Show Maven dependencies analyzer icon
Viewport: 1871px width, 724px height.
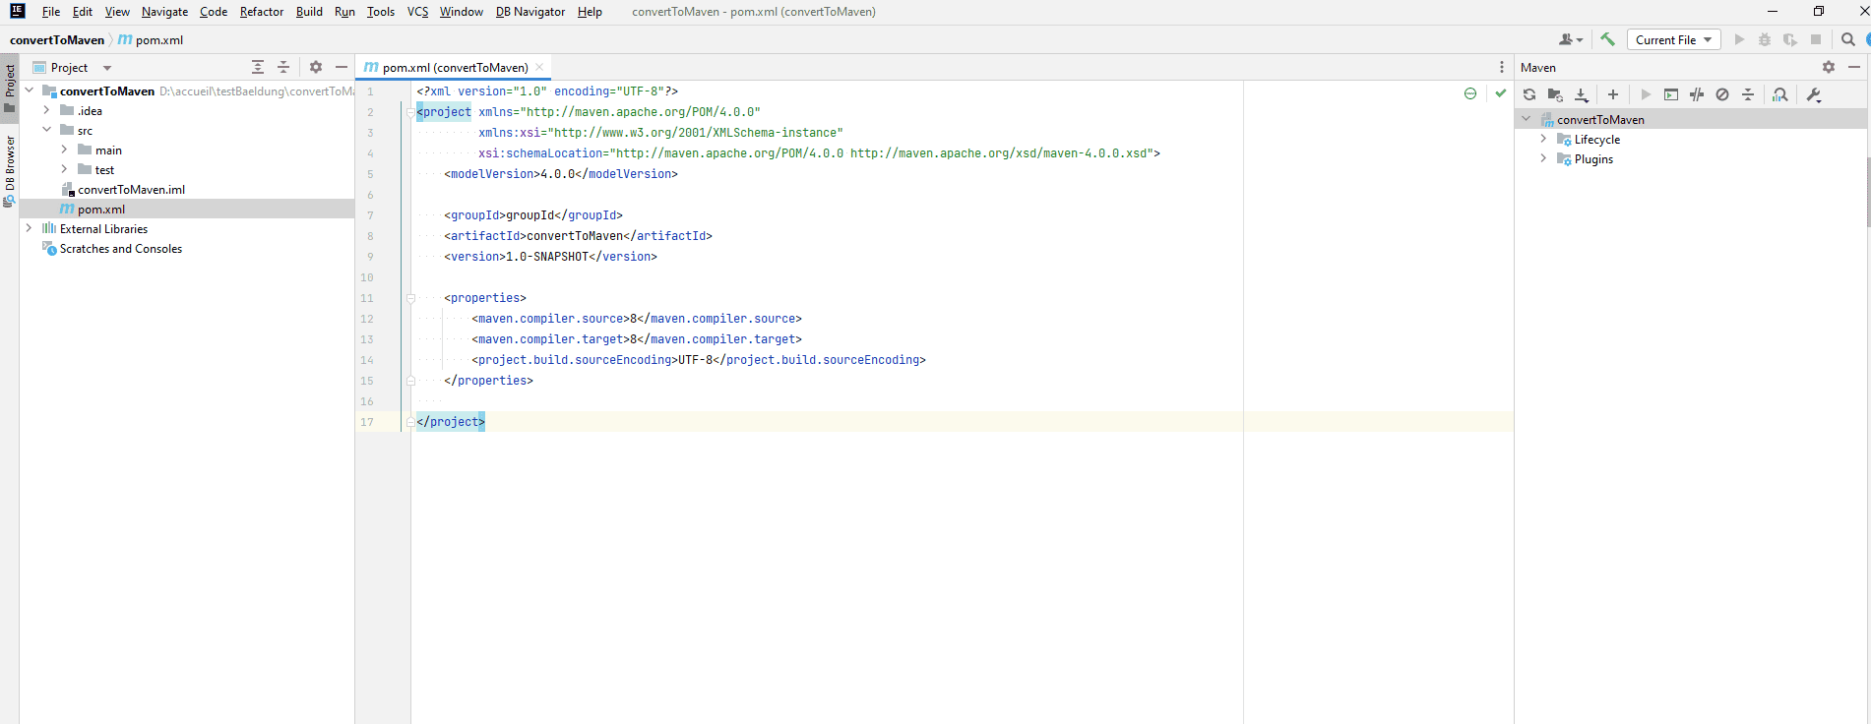coord(1780,94)
